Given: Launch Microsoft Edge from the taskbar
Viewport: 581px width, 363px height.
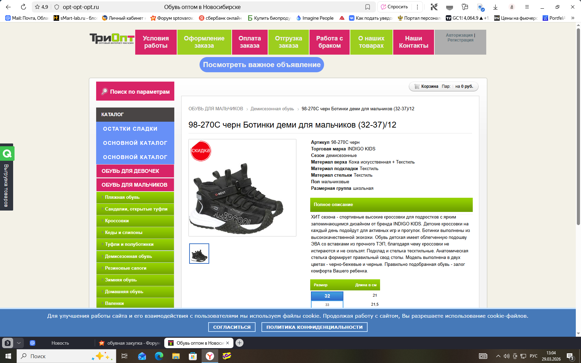Looking at the screenshot, I should 159,356.
